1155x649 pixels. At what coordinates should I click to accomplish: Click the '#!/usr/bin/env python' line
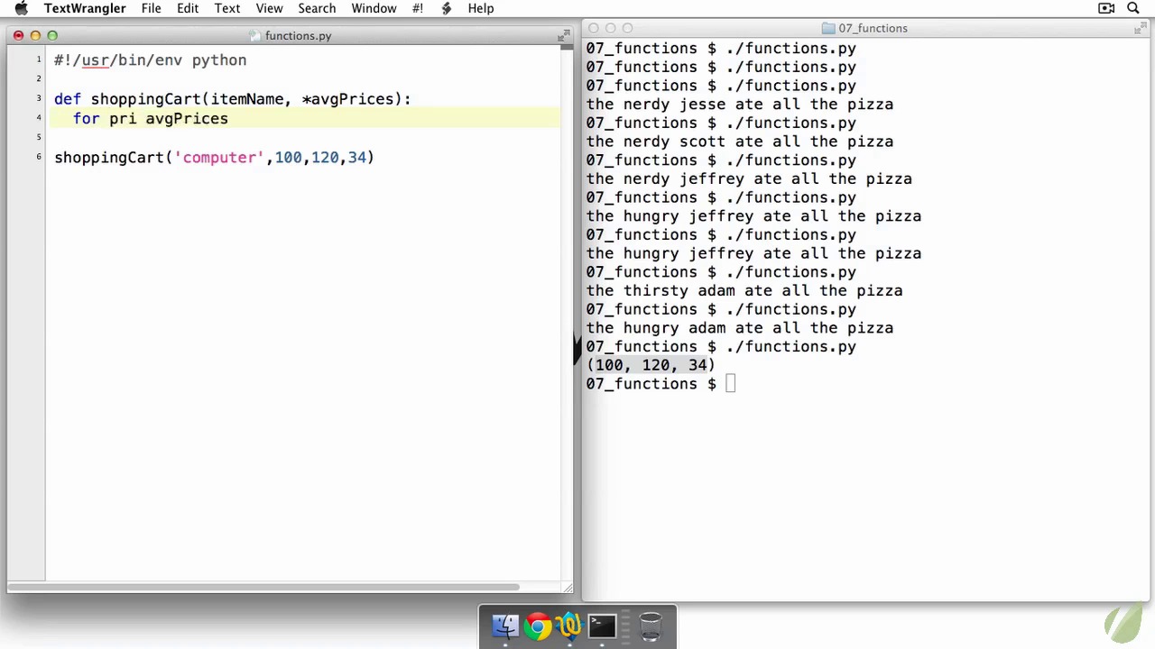[150, 60]
